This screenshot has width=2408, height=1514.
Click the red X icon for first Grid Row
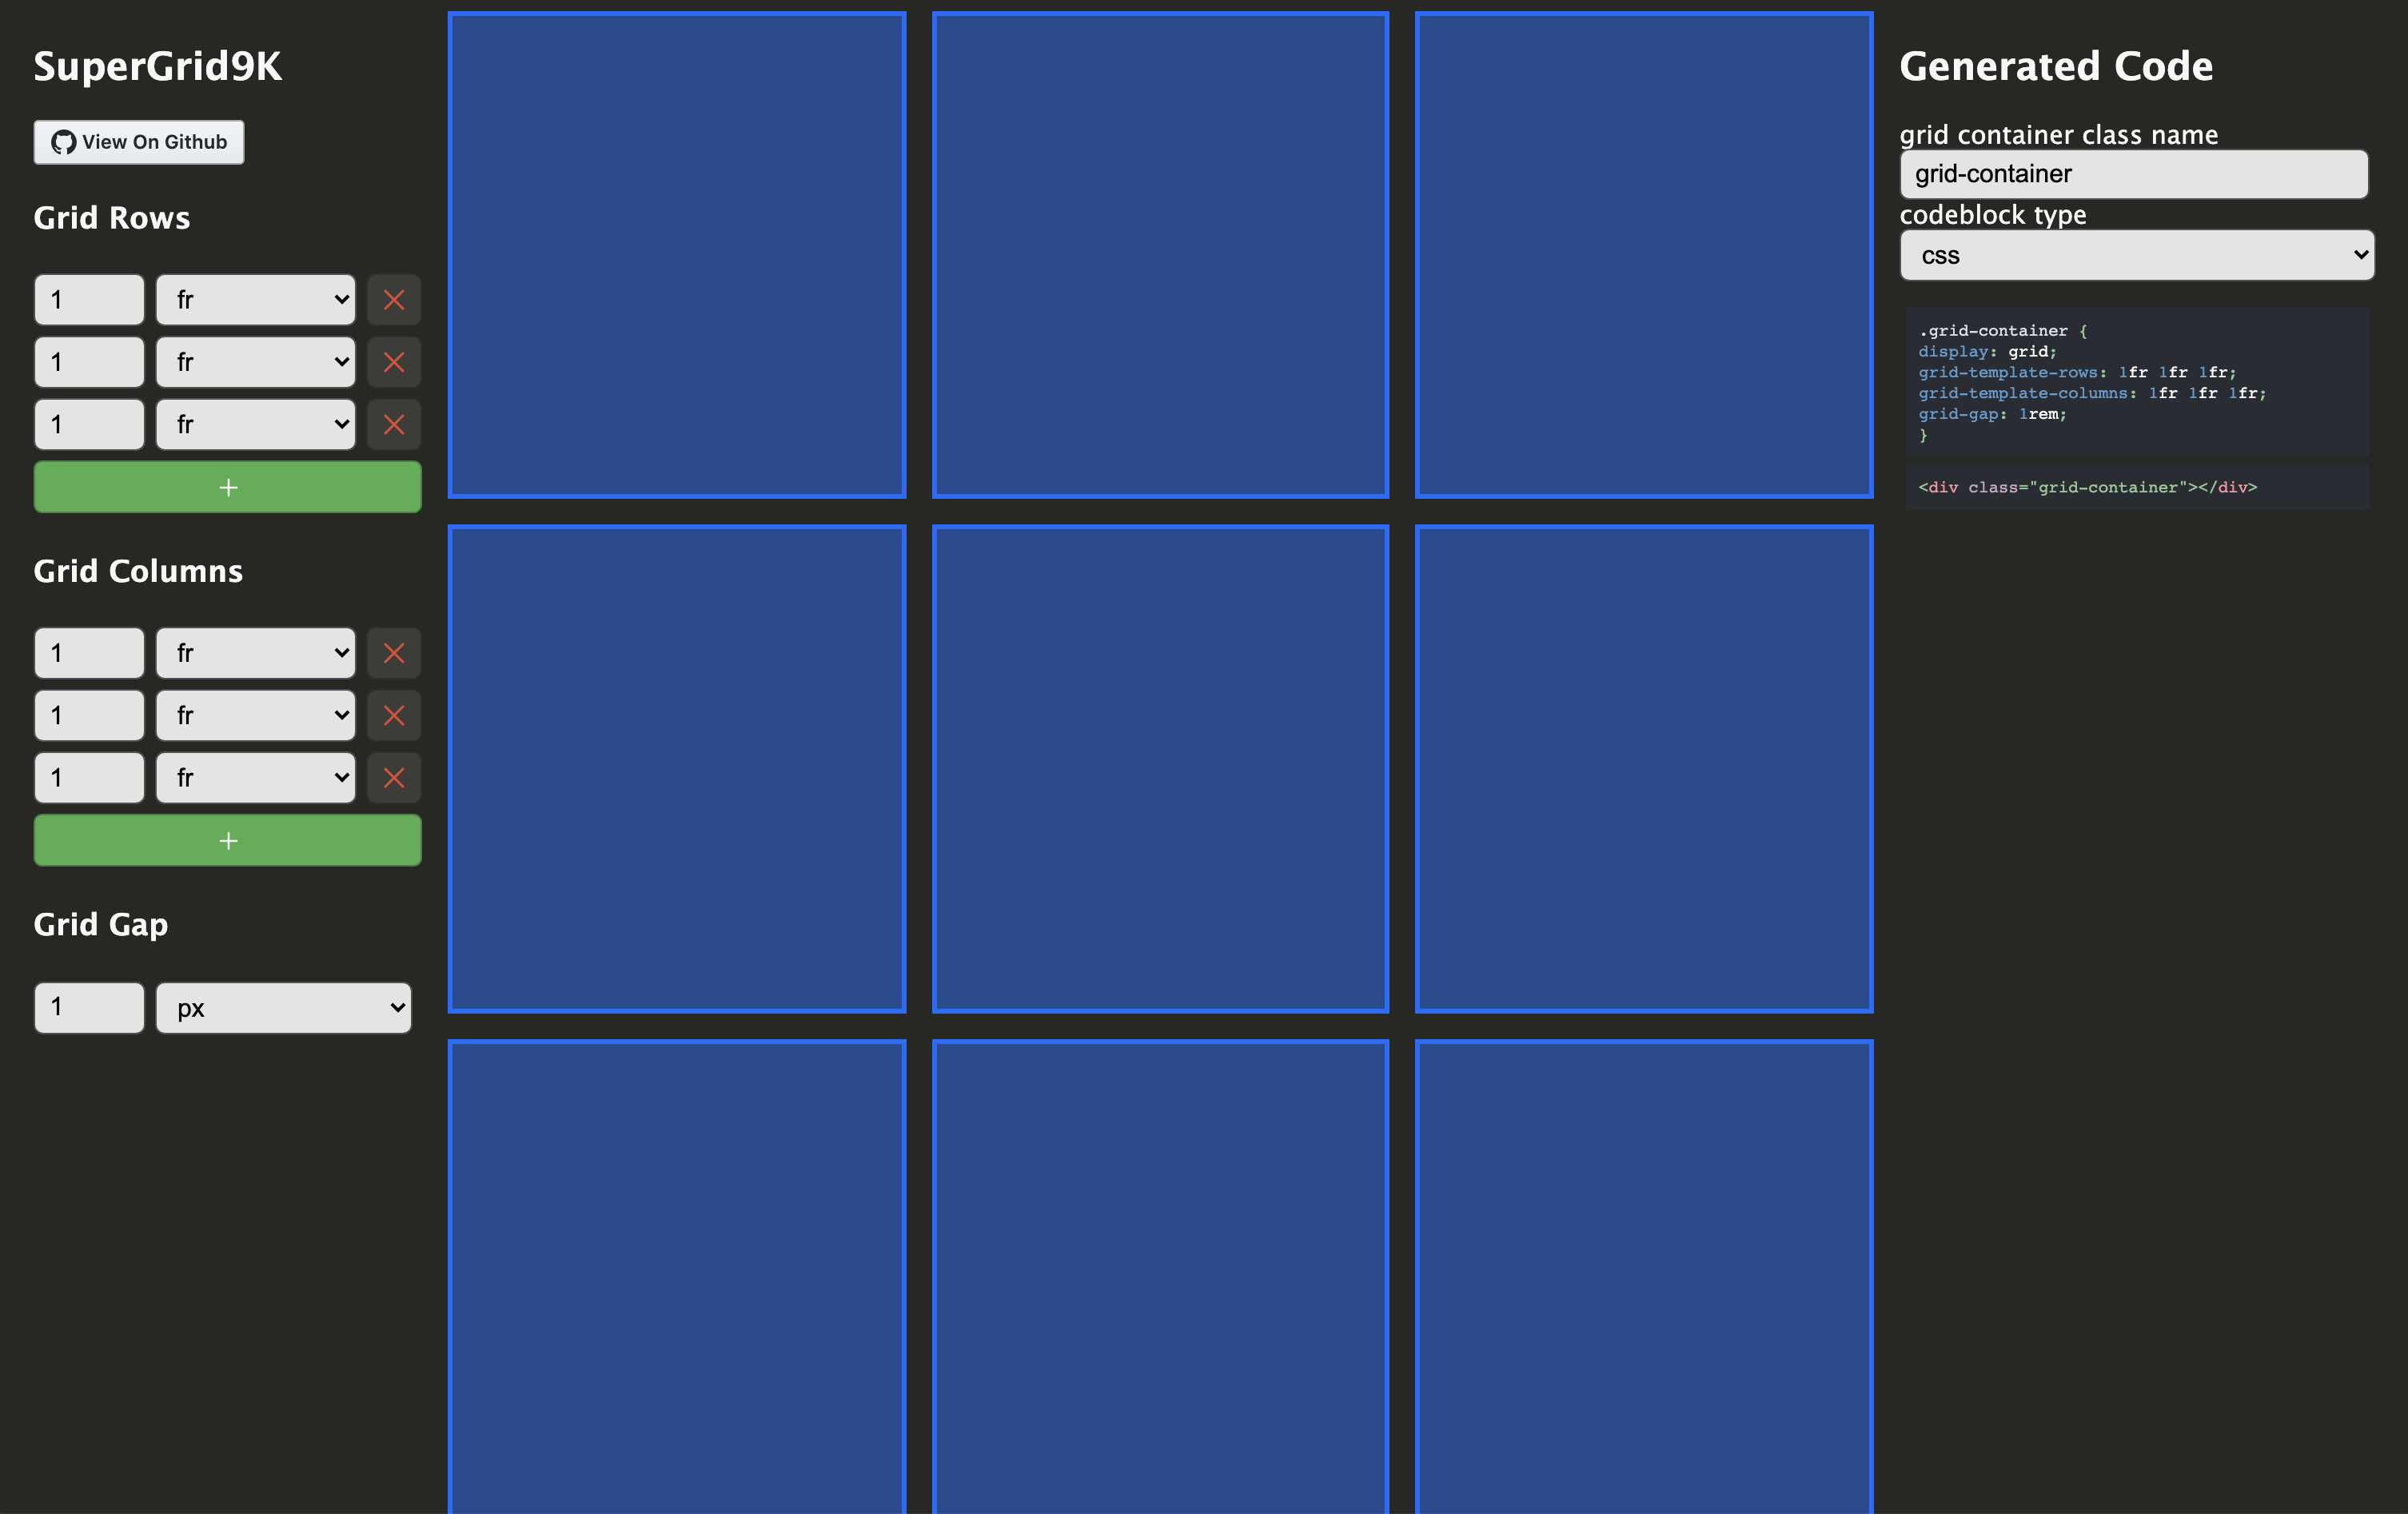pyautogui.click(x=394, y=300)
